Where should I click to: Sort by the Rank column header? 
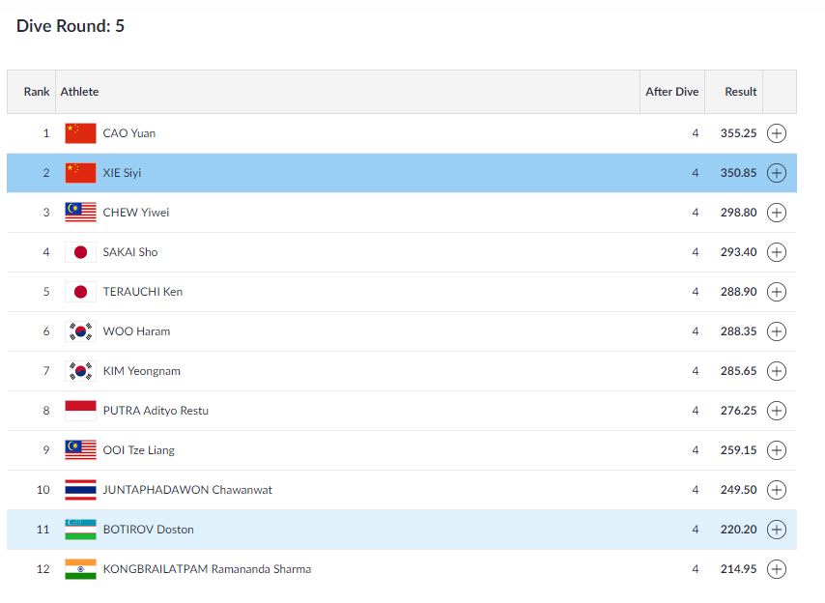37,92
